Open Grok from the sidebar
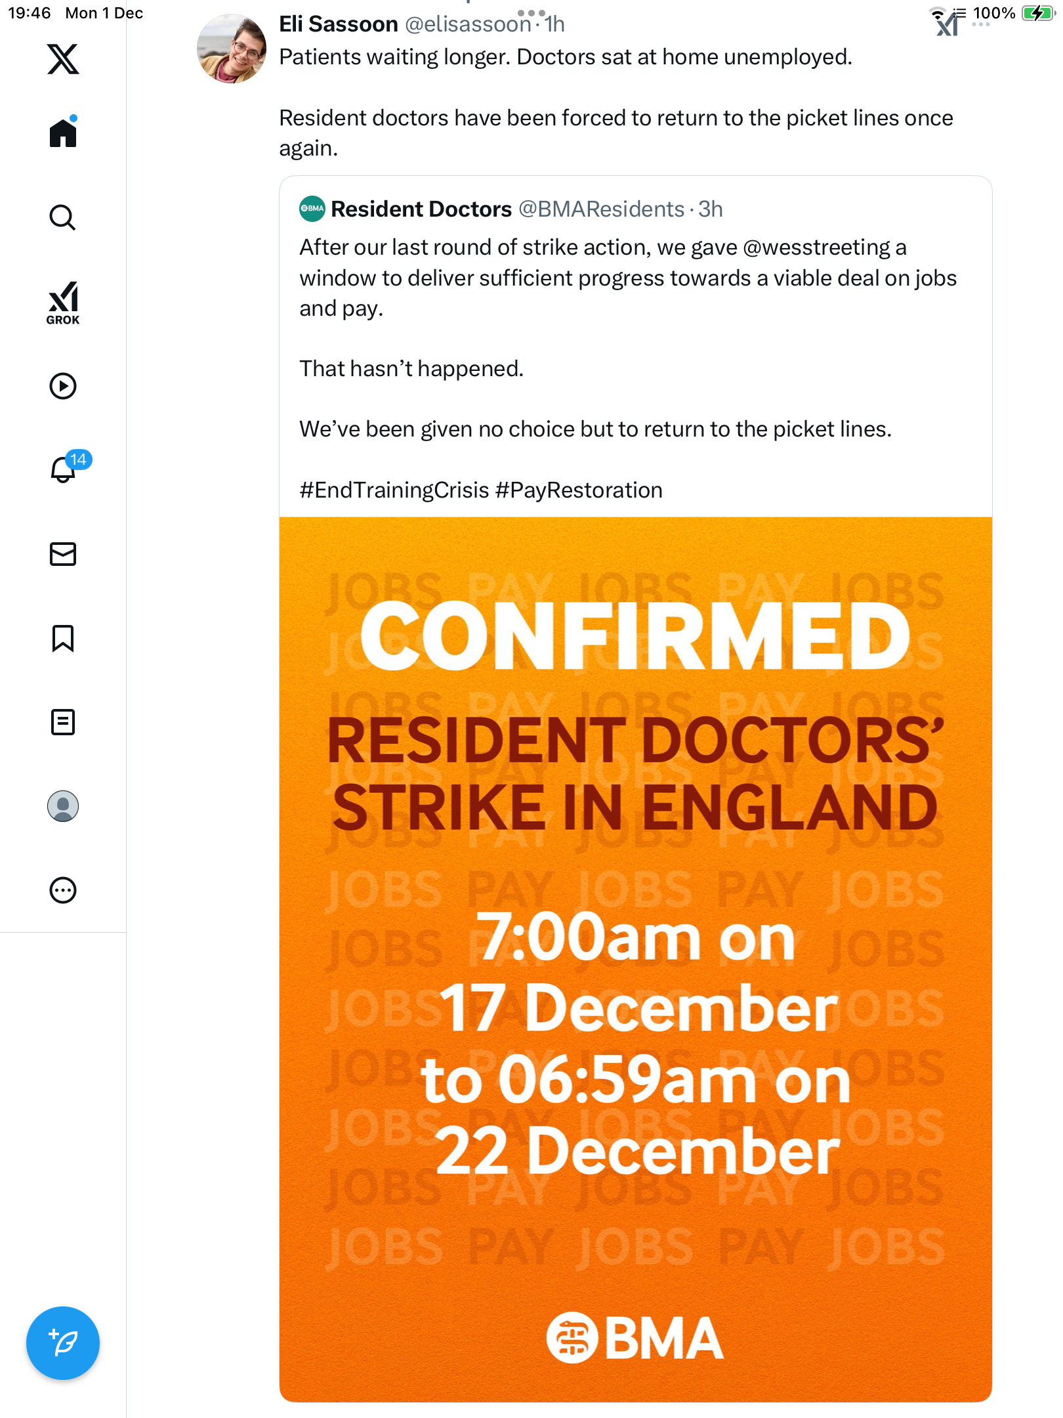The width and height of the screenshot is (1063, 1418). (x=63, y=303)
